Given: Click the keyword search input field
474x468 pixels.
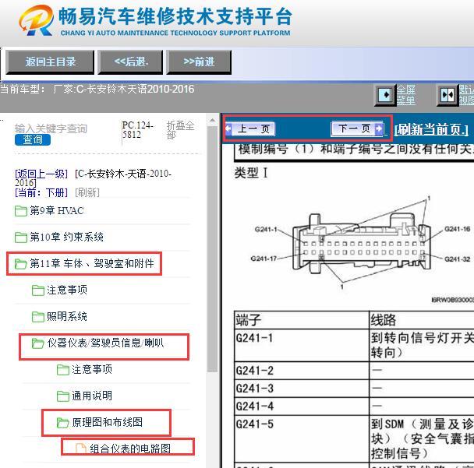Looking at the screenshot, I should 51,128.
